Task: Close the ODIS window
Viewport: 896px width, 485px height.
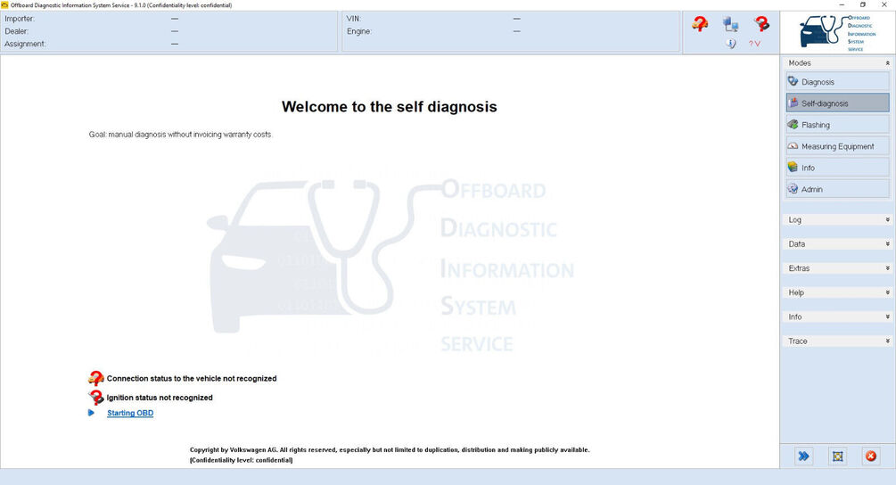Action: [x=884, y=4]
